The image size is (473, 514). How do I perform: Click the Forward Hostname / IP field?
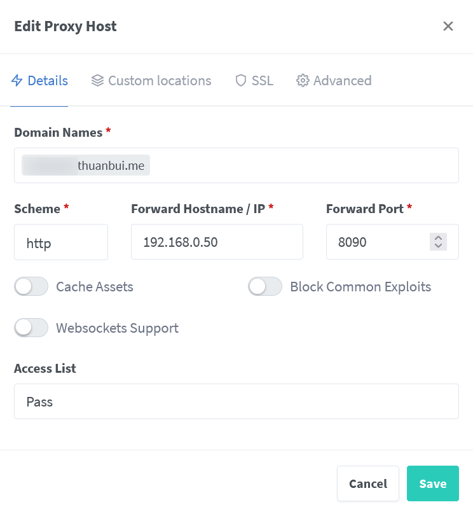217,242
